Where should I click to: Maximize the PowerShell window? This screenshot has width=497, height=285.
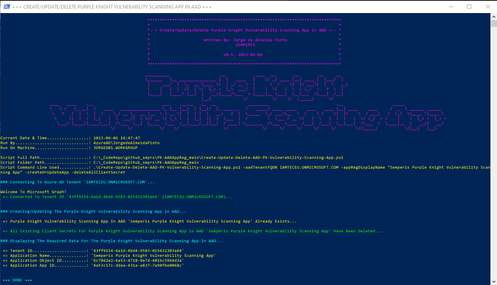click(x=469, y=7)
